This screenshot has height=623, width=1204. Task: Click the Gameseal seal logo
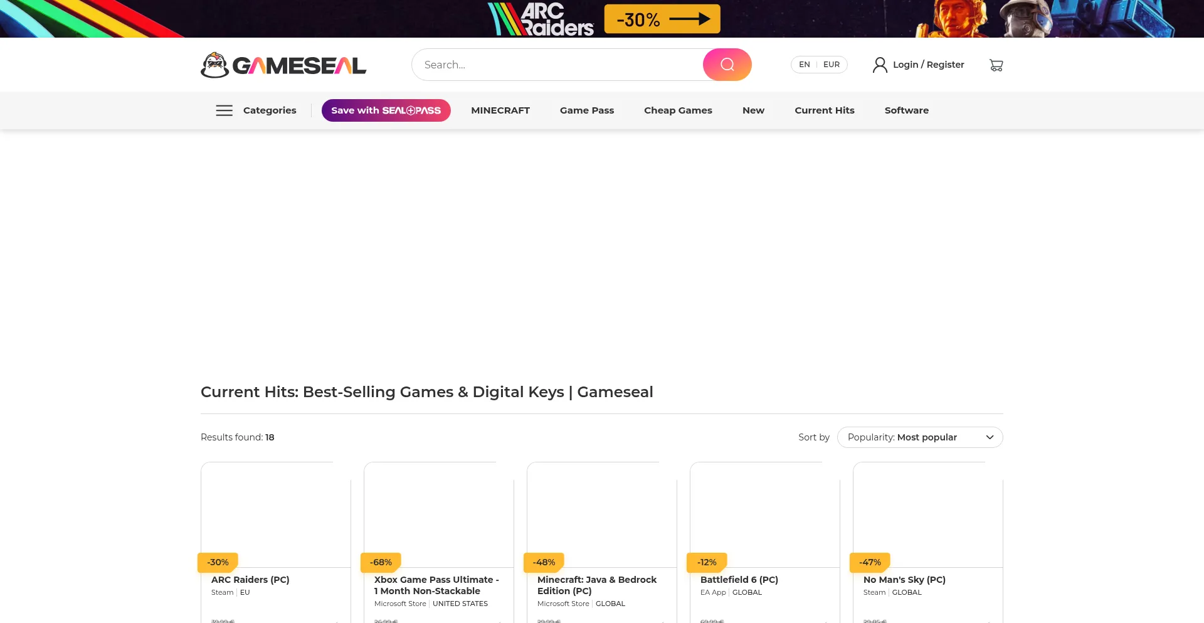point(215,65)
